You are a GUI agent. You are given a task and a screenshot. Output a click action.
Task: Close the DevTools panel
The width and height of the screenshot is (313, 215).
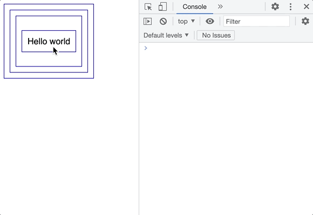[x=307, y=6]
